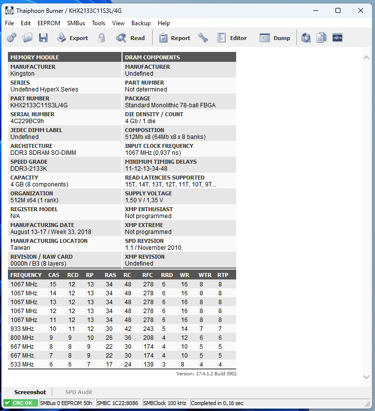375x411 pixels.
Task: Click the Read SPD button
Action: pyautogui.click(x=130, y=38)
